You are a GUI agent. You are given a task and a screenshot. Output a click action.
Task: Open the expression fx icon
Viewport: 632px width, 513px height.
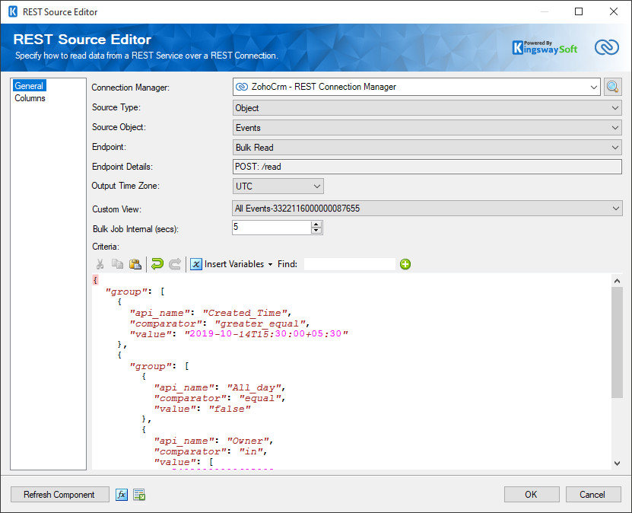point(122,495)
